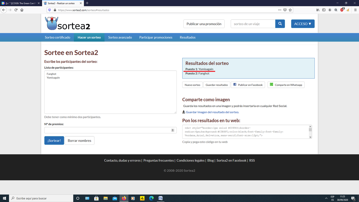Viewport: 359px width, 202px height.
Task: Open notification center icon
Action: (x=353, y=198)
